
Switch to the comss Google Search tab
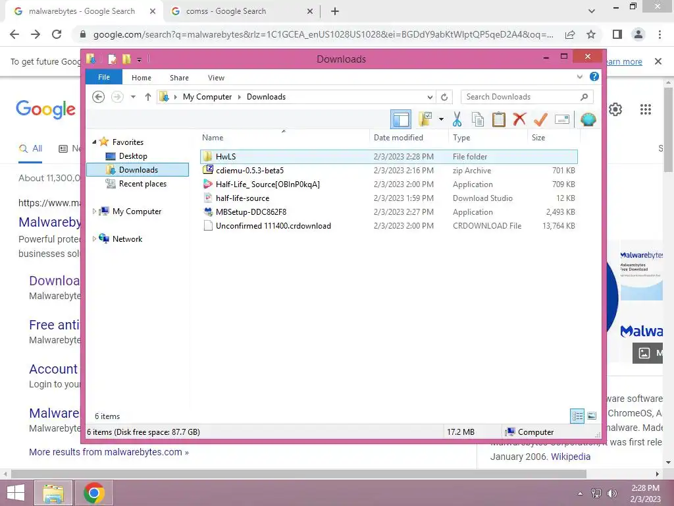pyautogui.click(x=242, y=11)
